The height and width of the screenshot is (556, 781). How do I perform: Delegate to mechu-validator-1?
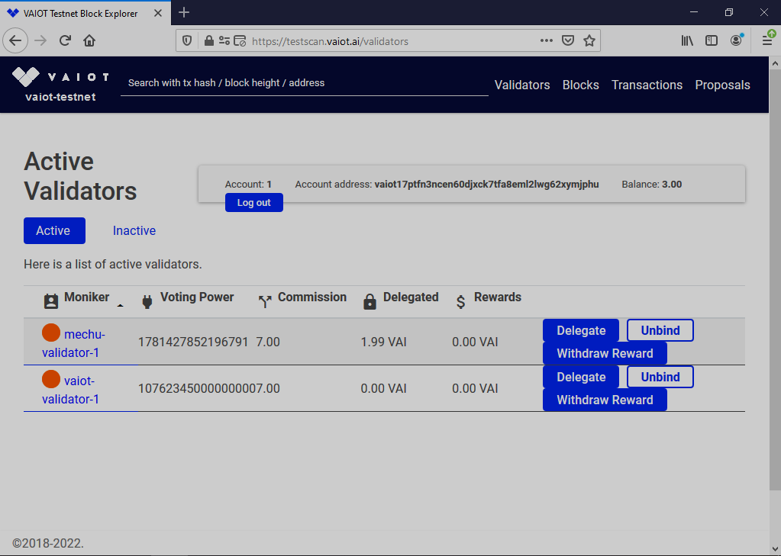[581, 330]
